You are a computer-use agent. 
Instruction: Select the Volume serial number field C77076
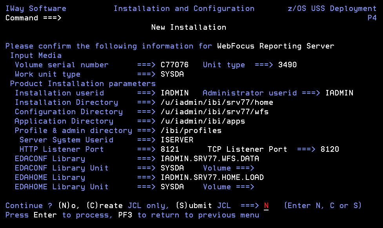tap(174, 65)
